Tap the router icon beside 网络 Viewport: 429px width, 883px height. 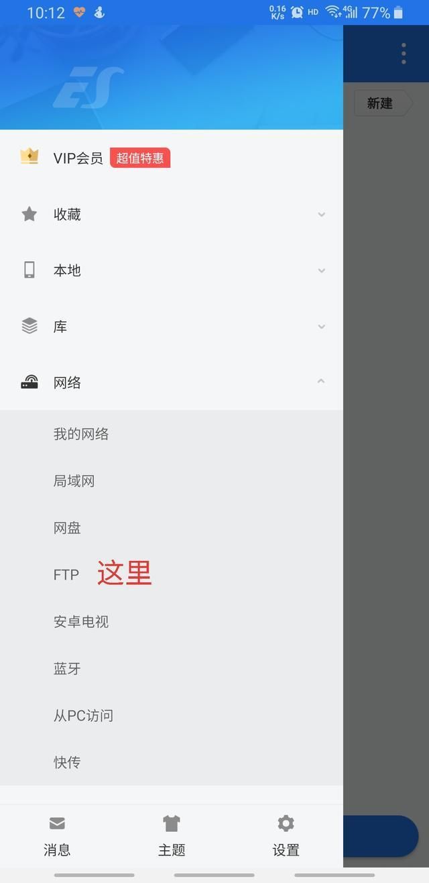pyautogui.click(x=29, y=382)
